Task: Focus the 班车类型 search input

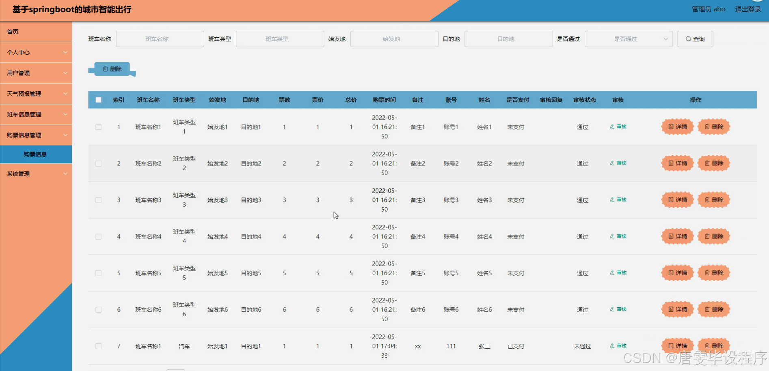Action: click(280, 39)
